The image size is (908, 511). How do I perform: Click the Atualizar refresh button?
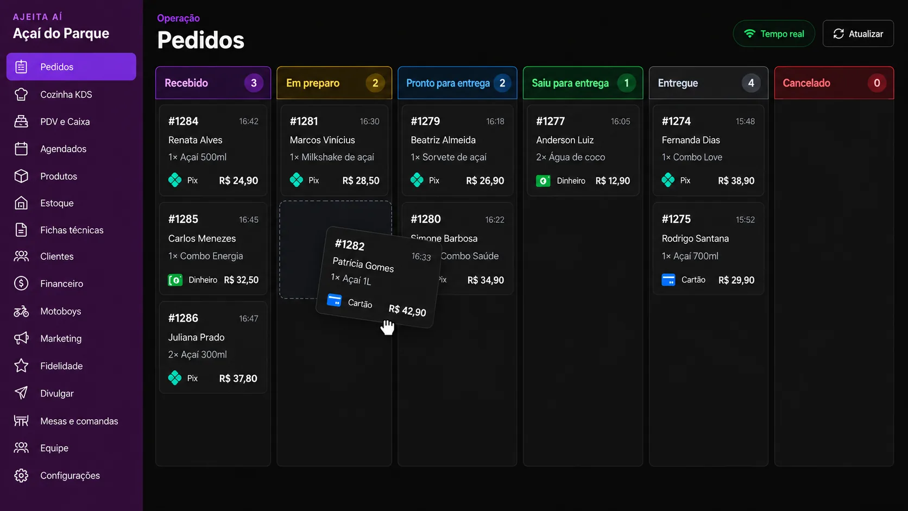(x=858, y=34)
